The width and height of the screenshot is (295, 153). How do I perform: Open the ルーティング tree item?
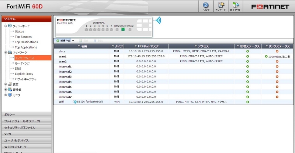coord(22,63)
